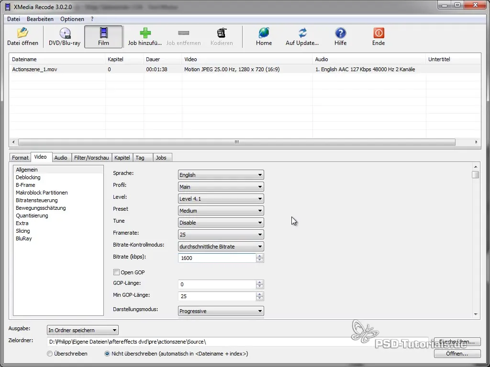Screen dimensions: 490x367
Task: Select the Überschreiben radio button
Action: [50, 354]
